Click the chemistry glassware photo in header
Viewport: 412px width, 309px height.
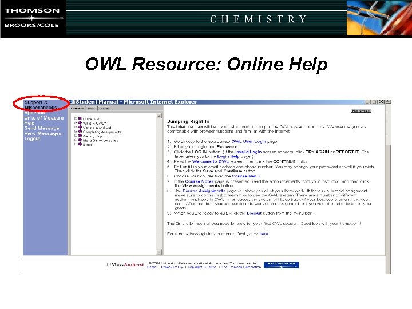coord(379,18)
